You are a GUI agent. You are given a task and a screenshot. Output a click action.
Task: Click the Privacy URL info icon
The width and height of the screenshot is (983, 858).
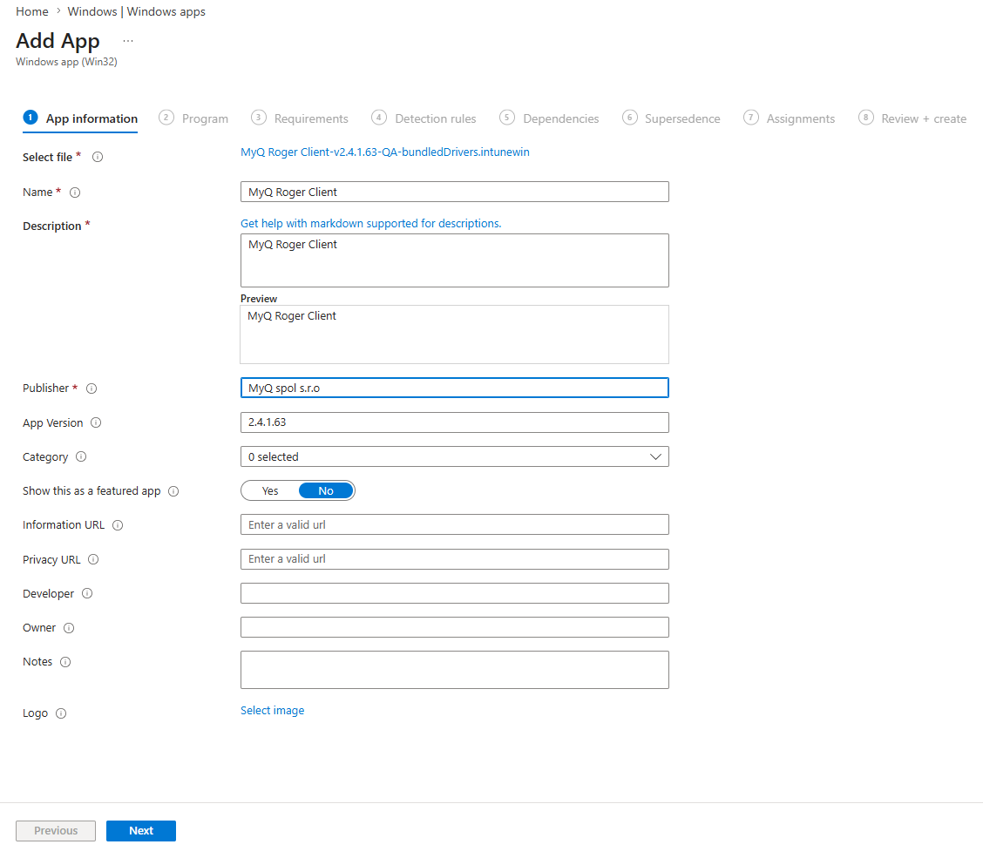click(93, 560)
